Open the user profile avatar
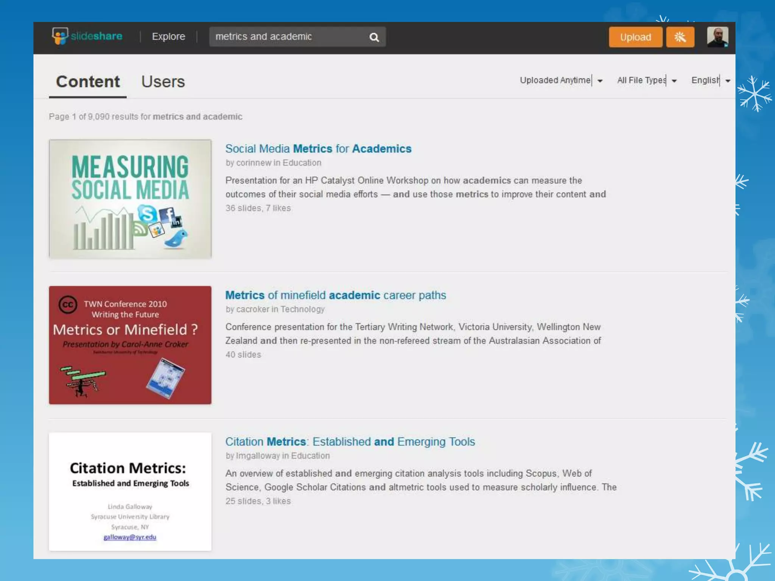Image resolution: width=775 pixels, height=581 pixels. click(x=717, y=37)
